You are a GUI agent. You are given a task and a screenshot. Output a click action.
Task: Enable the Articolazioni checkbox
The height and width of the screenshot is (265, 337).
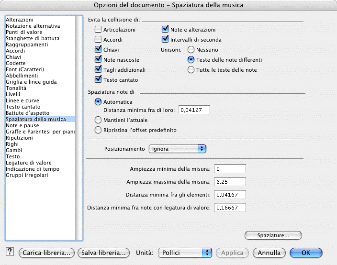tap(99, 30)
